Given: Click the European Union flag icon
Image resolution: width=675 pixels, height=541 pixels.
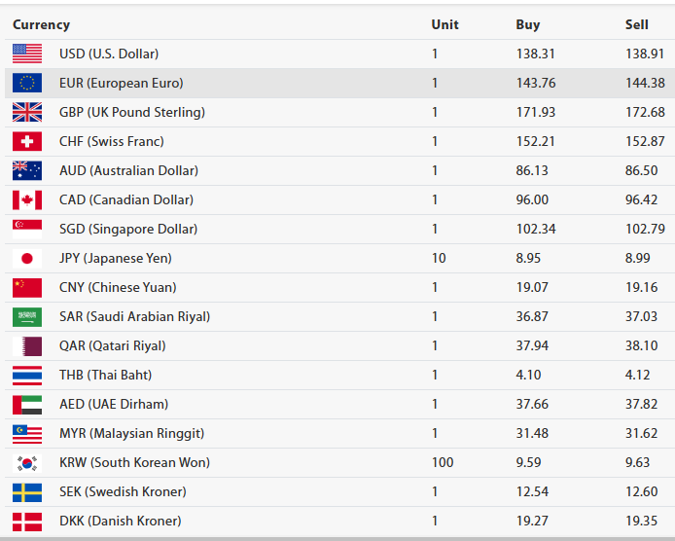Looking at the screenshot, I should tap(27, 83).
